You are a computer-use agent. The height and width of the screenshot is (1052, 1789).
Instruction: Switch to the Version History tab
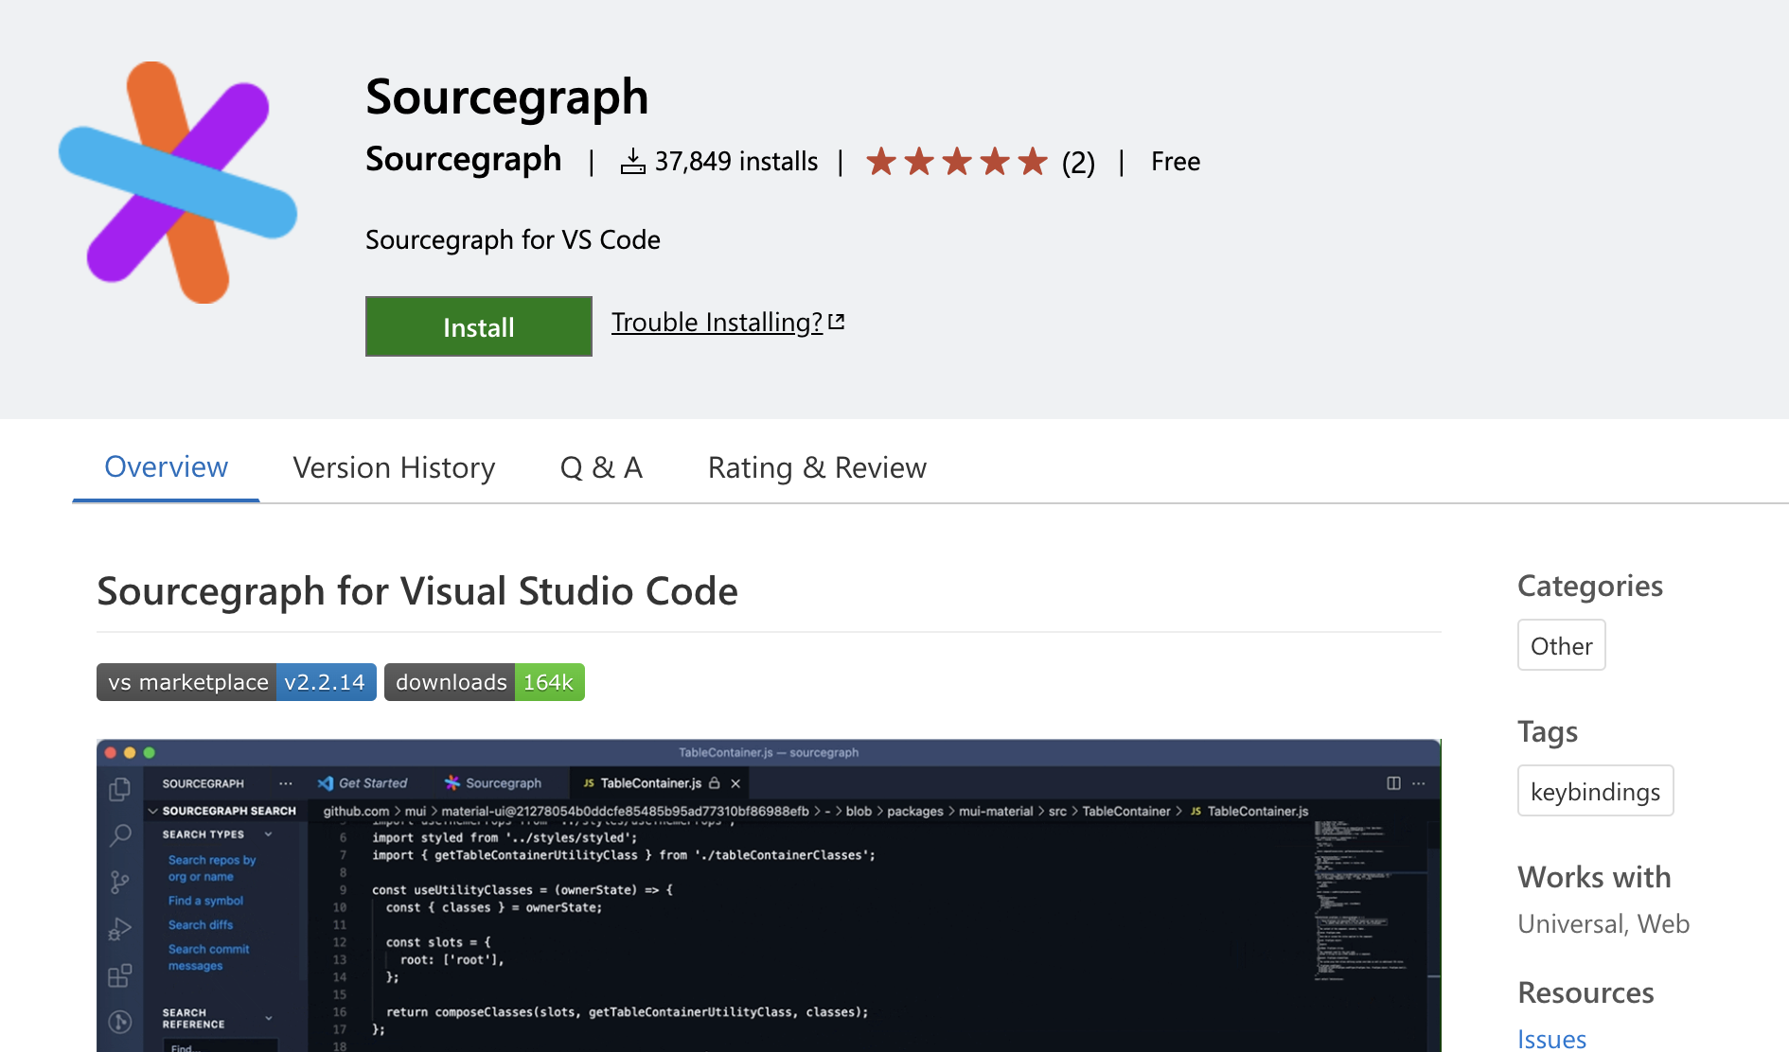tap(394, 467)
